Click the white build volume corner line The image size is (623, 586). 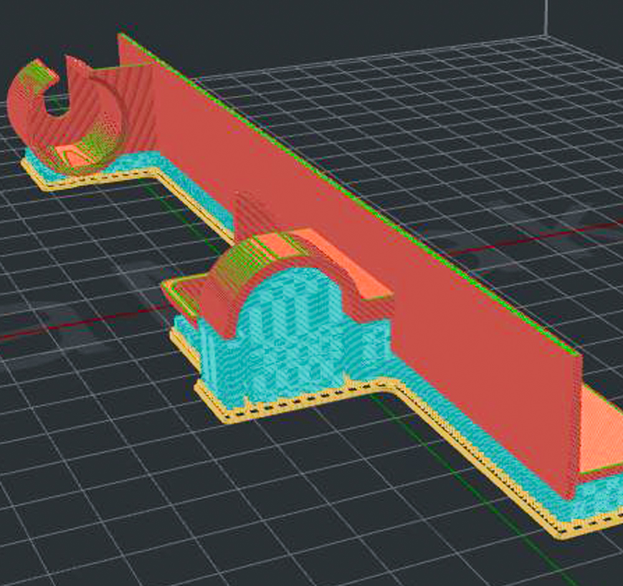(546, 17)
